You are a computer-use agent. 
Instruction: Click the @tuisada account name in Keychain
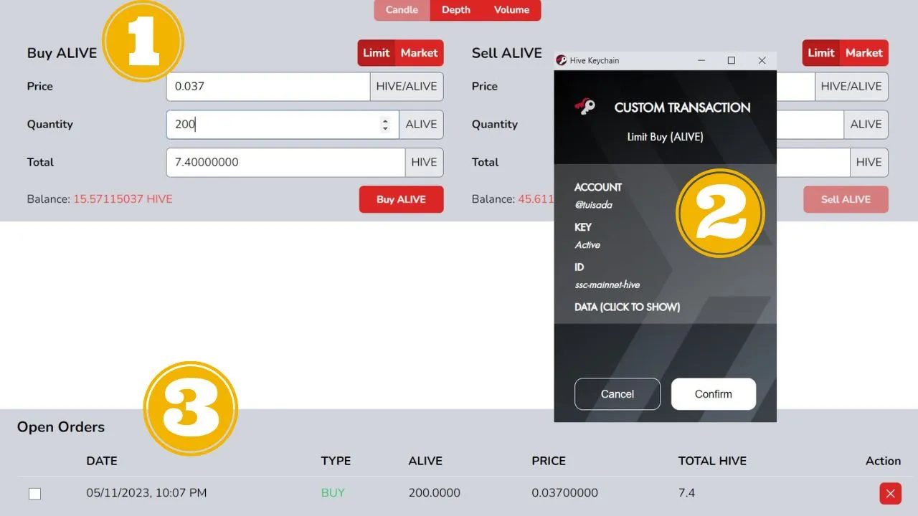[594, 205]
